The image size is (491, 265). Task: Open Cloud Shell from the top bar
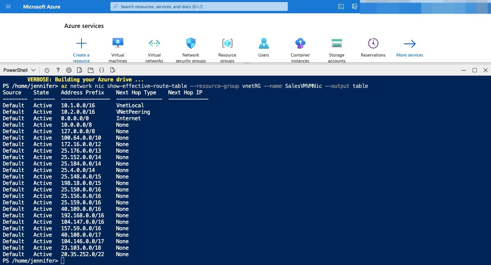[341, 6]
